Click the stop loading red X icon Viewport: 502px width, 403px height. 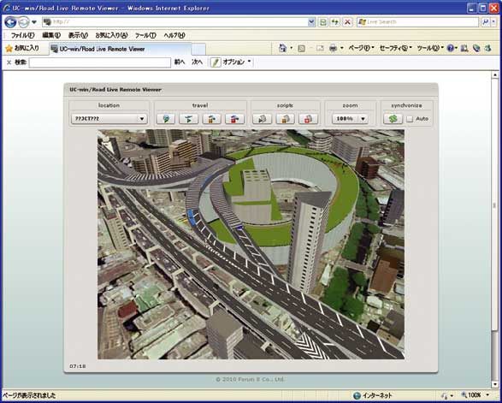click(x=347, y=21)
